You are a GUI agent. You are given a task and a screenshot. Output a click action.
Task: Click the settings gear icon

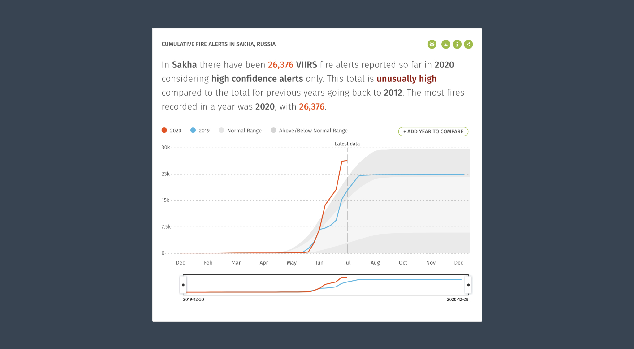(x=431, y=44)
